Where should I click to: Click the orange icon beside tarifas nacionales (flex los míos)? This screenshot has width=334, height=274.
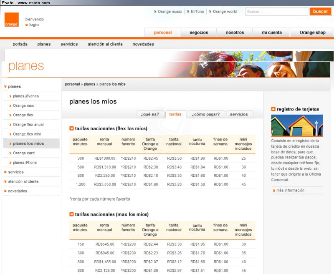pos(71,128)
